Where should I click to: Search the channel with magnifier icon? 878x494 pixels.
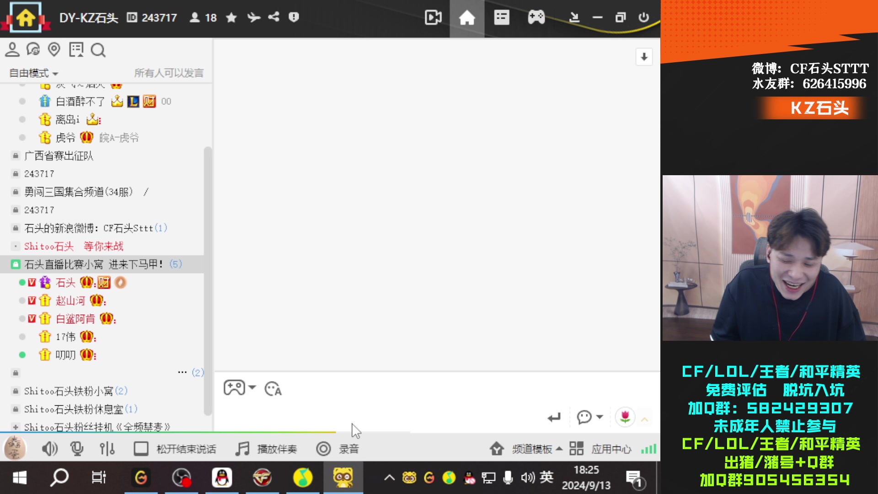(x=98, y=50)
